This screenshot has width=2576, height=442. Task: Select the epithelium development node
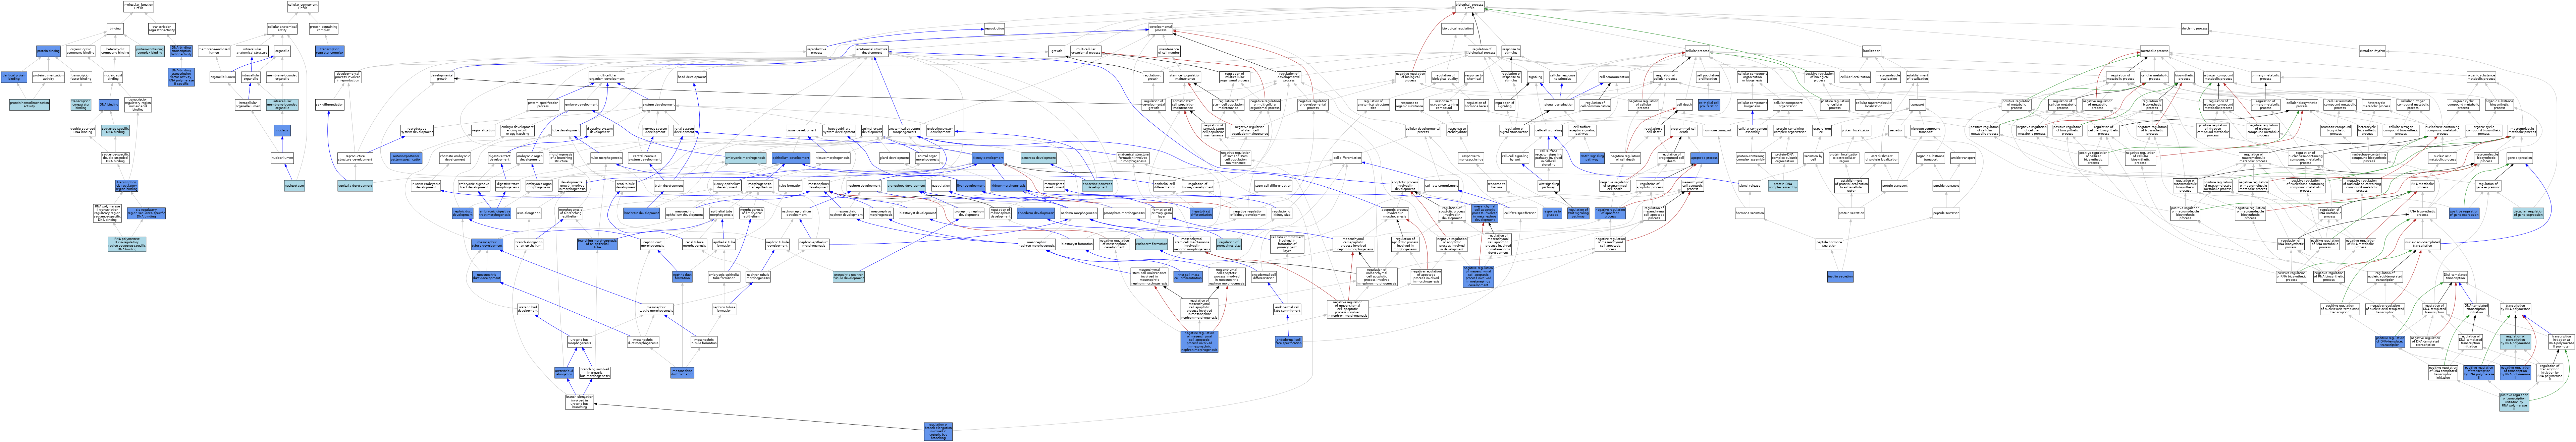click(791, 157)
